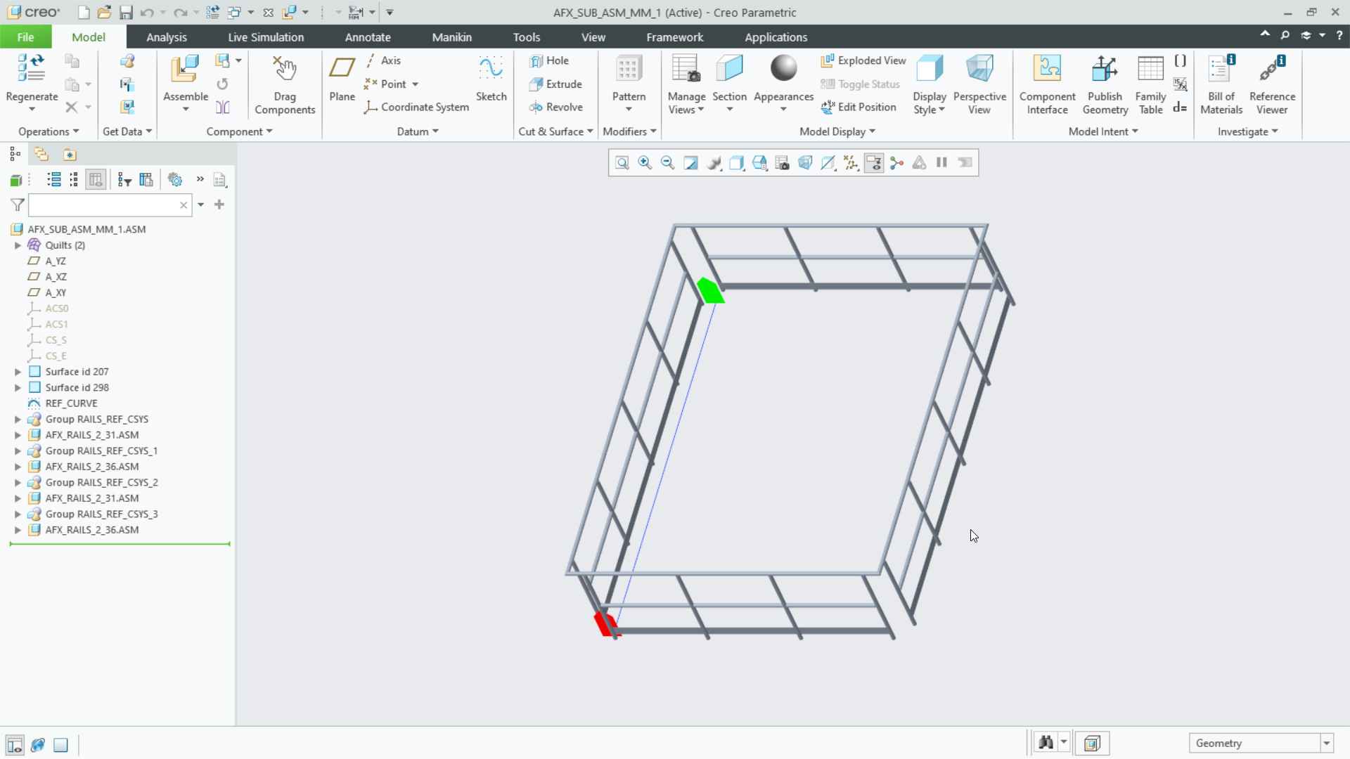Switch to the Analysis ribbon tab

pyautogui.click(x=167, y=37)
